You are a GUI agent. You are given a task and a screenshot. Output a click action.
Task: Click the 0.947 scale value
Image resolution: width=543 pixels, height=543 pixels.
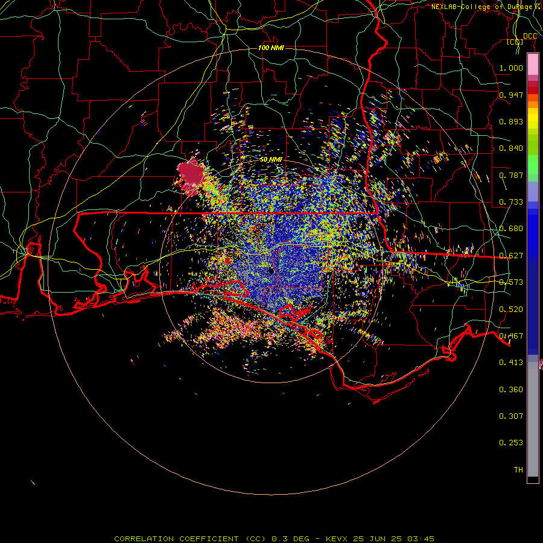pyautogui.click(x=511, y=95)
